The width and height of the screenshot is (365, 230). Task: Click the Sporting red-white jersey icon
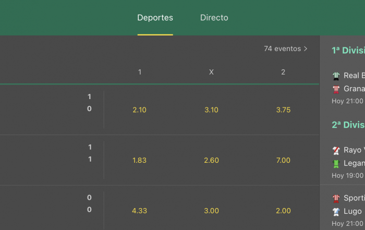point(336,198)
